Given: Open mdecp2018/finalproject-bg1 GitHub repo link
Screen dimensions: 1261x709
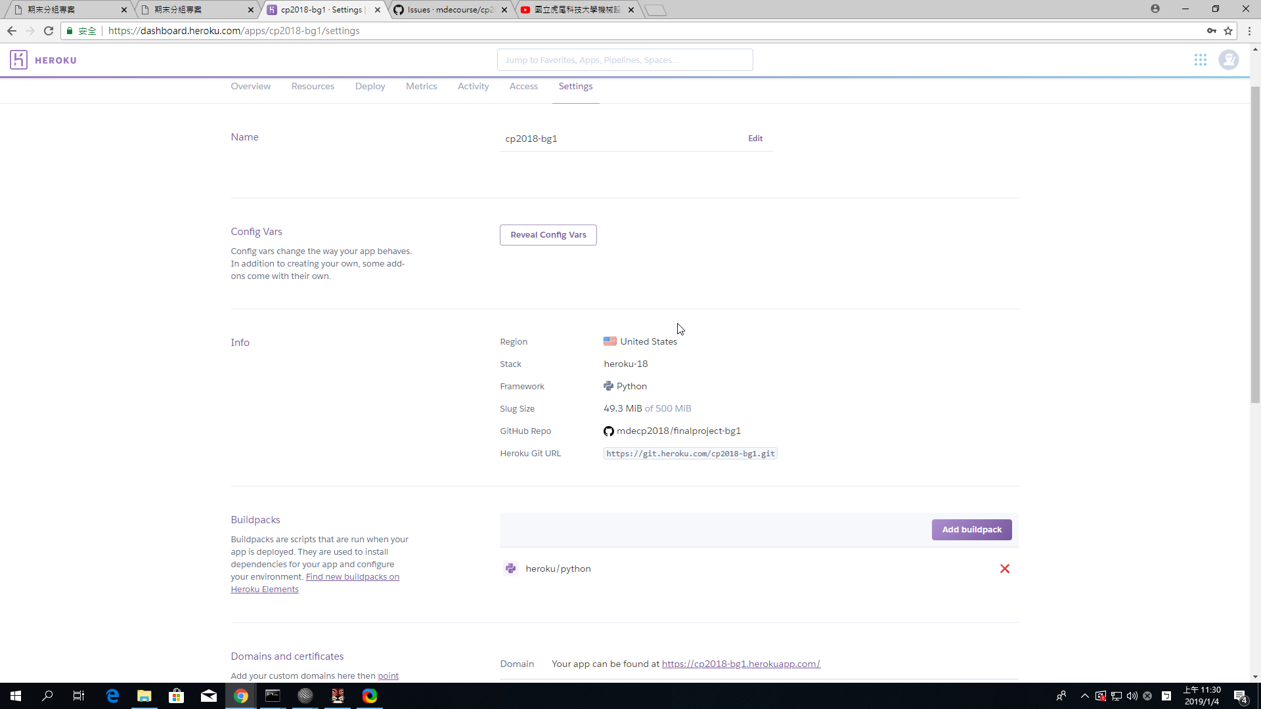Looking at the screenshot, I should 678,431.
